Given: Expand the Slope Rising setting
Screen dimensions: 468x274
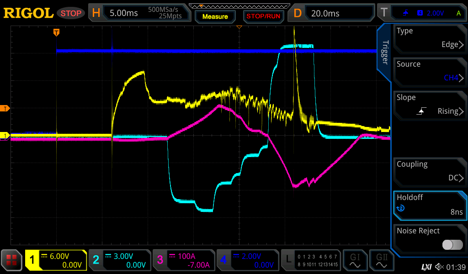Looking at the screenshot, I should click(430, 105).
